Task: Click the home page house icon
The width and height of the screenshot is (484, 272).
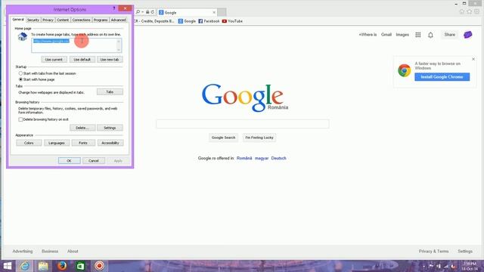Action: 22,37
